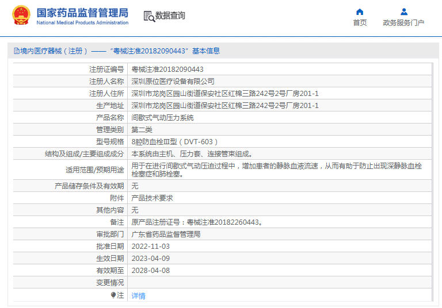Click 广东省药品监督管理局 value
Viewport: 442px width, 308px height.
coord(166,234)
